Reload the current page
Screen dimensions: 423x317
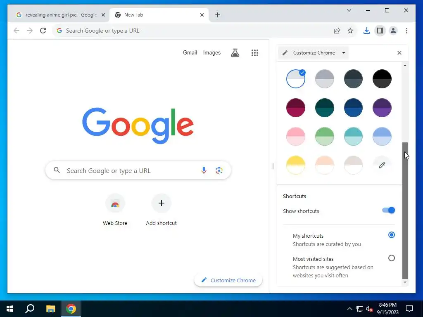[43, 31]
